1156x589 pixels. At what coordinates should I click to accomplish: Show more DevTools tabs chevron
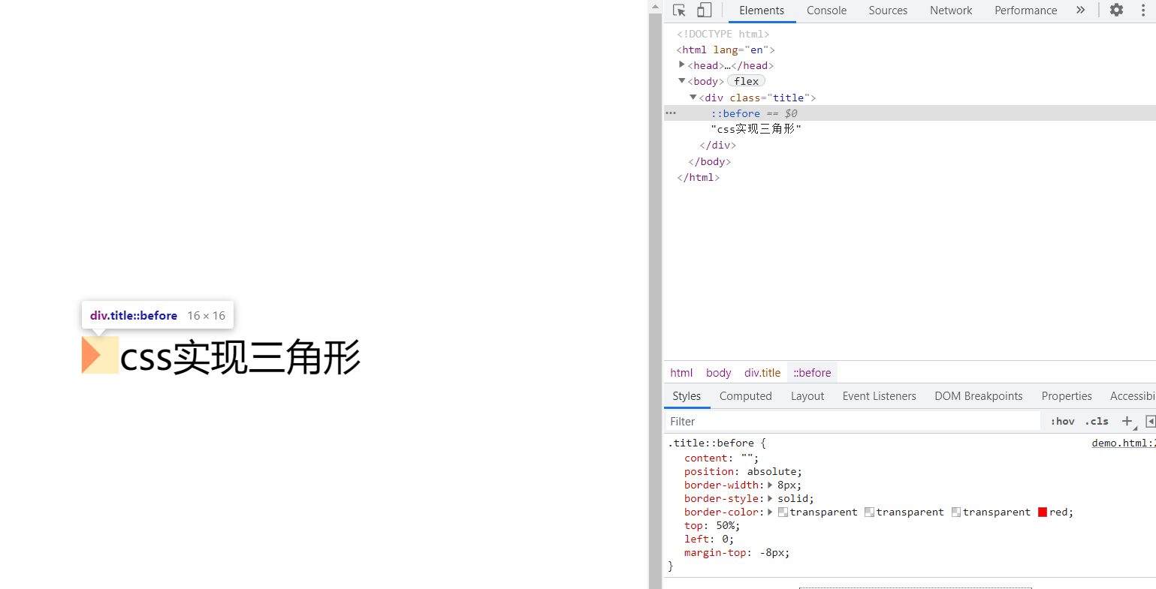pos(1080,10)
